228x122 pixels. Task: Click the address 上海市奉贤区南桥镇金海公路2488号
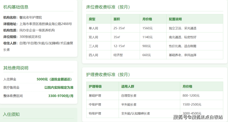pos(46,24)
